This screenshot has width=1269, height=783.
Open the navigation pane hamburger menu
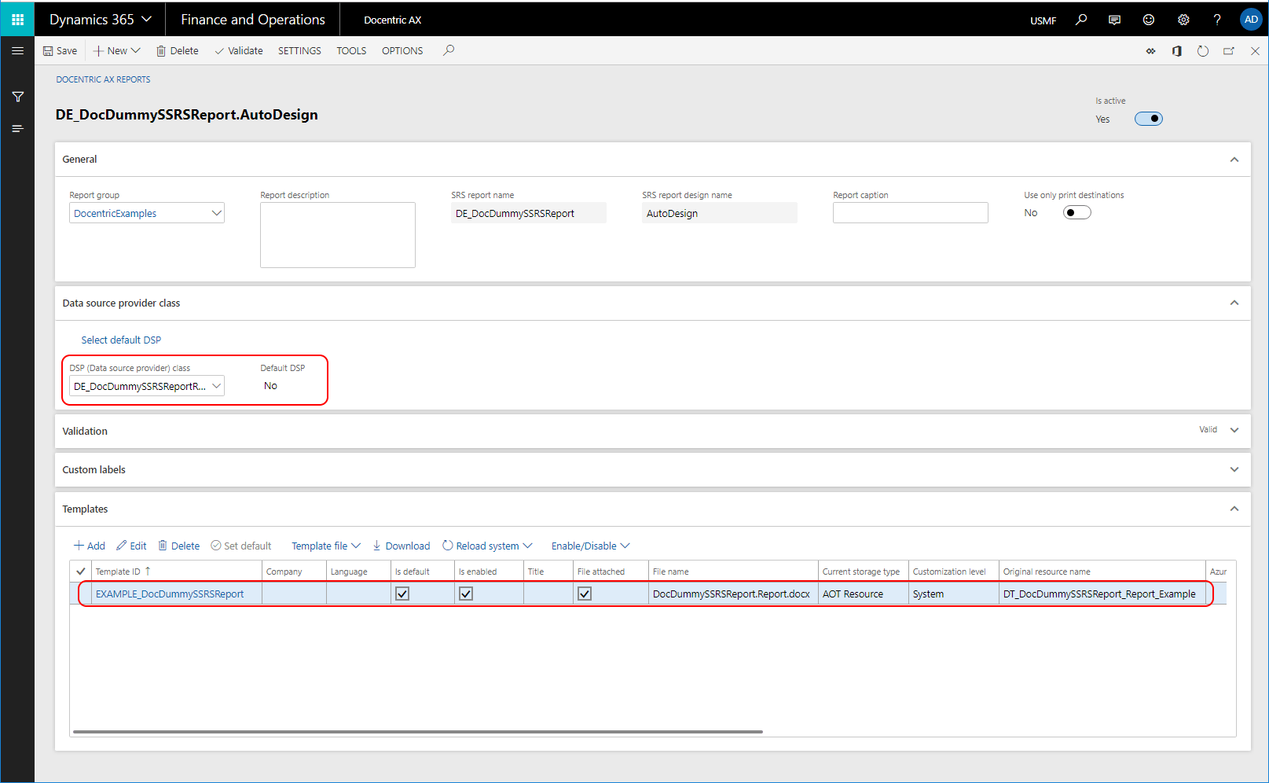(17, 50)
